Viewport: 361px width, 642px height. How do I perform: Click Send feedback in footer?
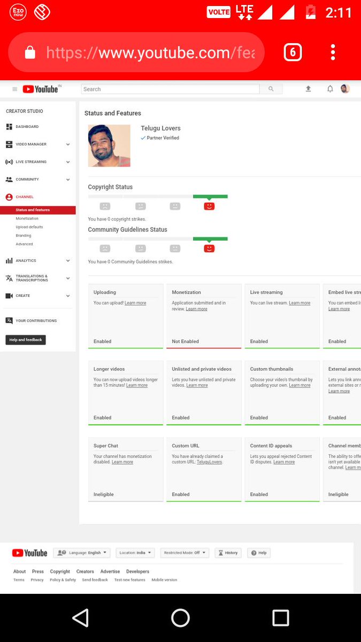pos(95,580)
